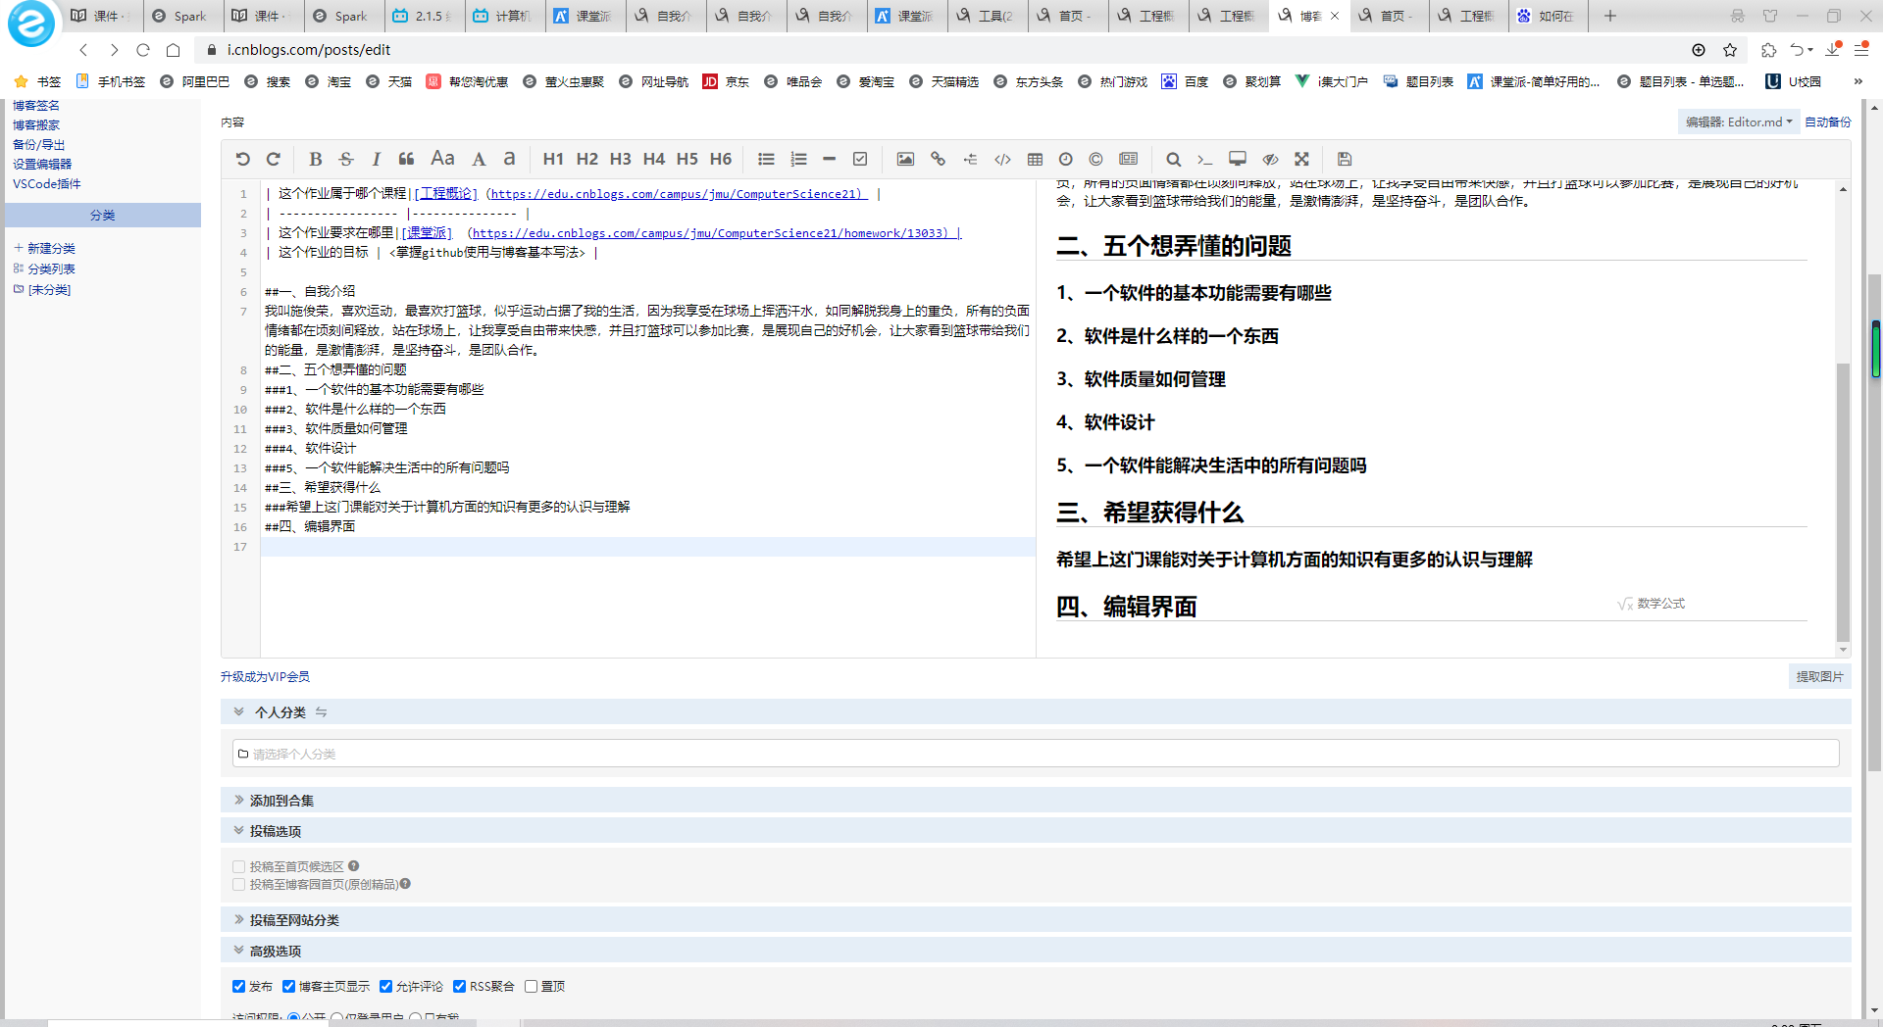Uncheck the RSS聚合 option
This screenshot has height=1027, width=1883.
point(459,986)
